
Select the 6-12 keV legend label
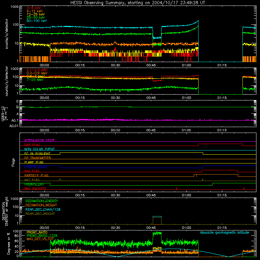click(x=35, y=11)
